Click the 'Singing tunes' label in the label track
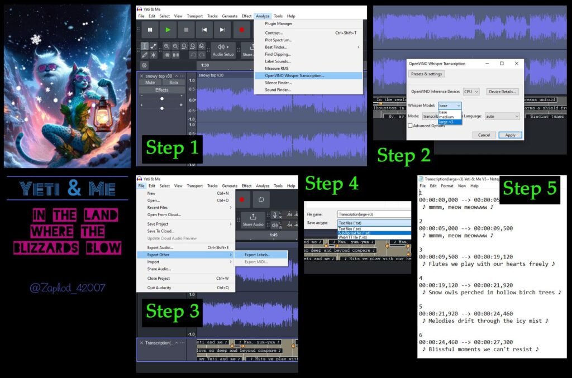 click(x=546, y=116)
